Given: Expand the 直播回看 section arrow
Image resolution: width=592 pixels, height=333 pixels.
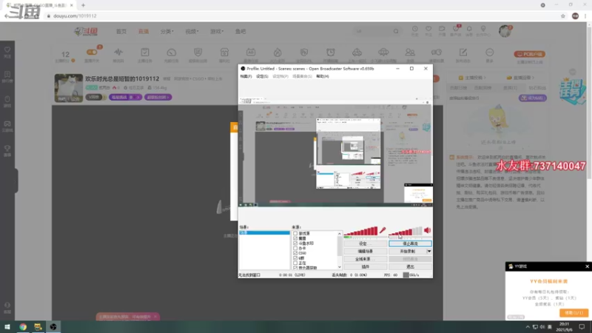Looking at the screenshot, I should [x=533, y=78].
